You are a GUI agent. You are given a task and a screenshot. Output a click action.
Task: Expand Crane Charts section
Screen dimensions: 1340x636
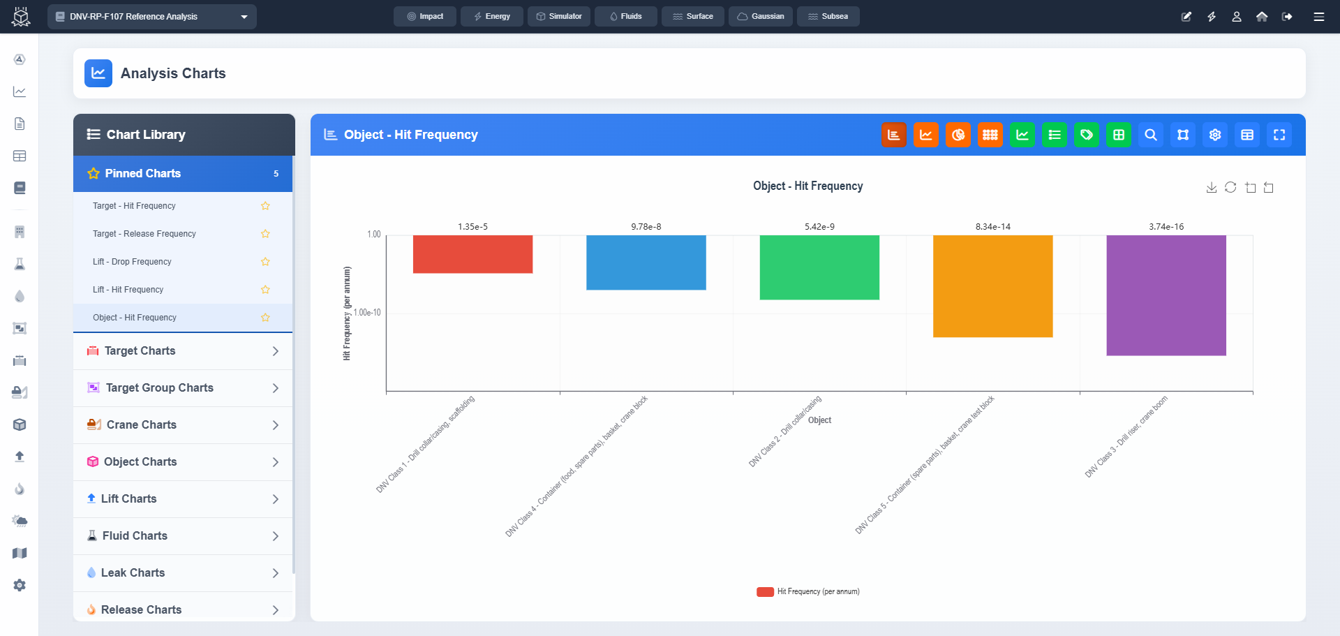click(x=183, y=425)
